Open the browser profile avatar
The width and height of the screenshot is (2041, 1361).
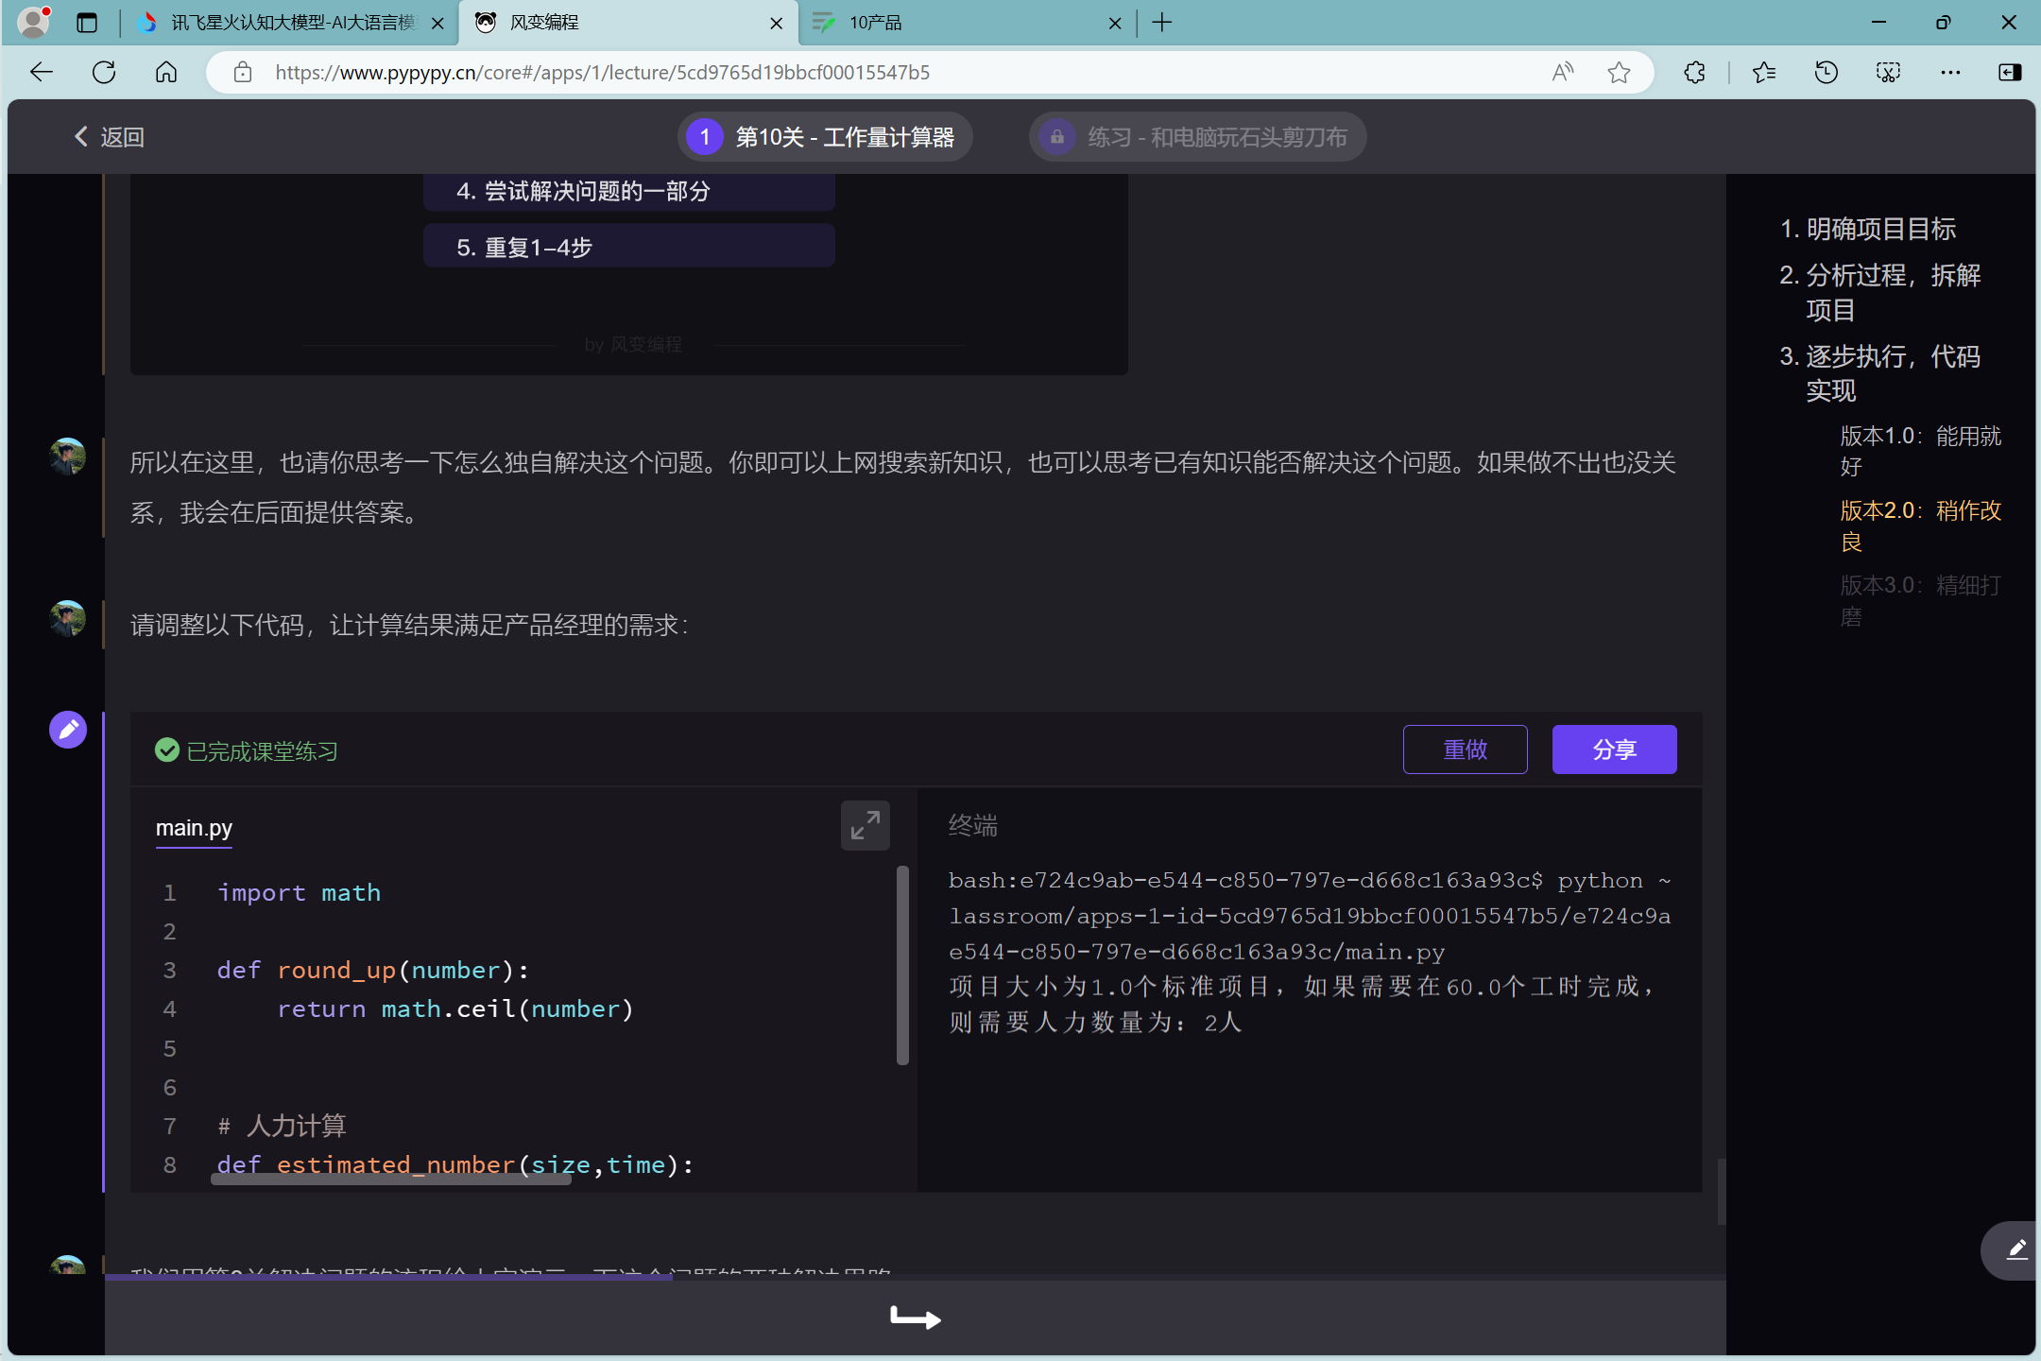pyautogui.click(x=34, y=22)
